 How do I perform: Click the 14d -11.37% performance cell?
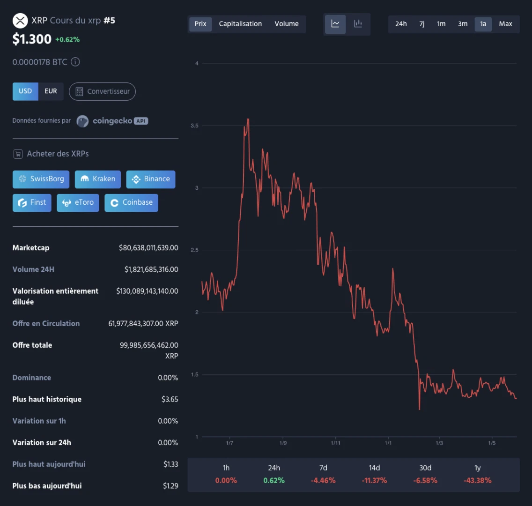click(x=374, y=475)
